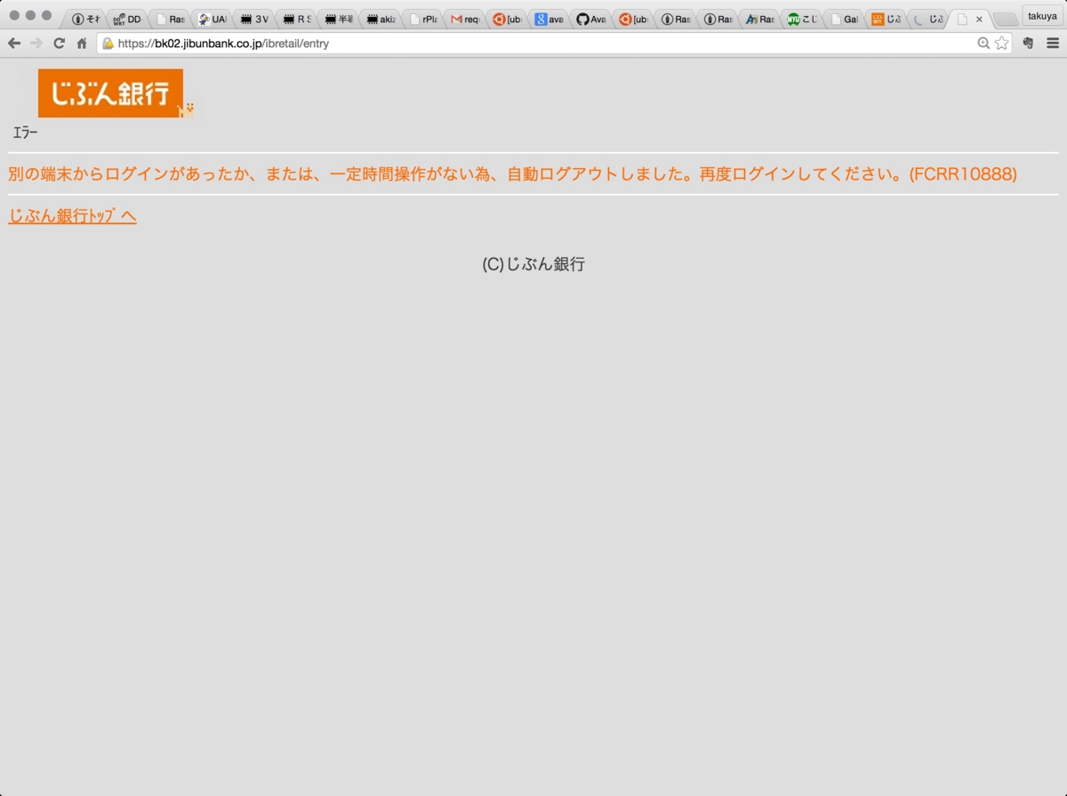This screenshot has width=1067, height=796.
Task: Click the zoom magnifier icon in address bar
Action: 983,43
